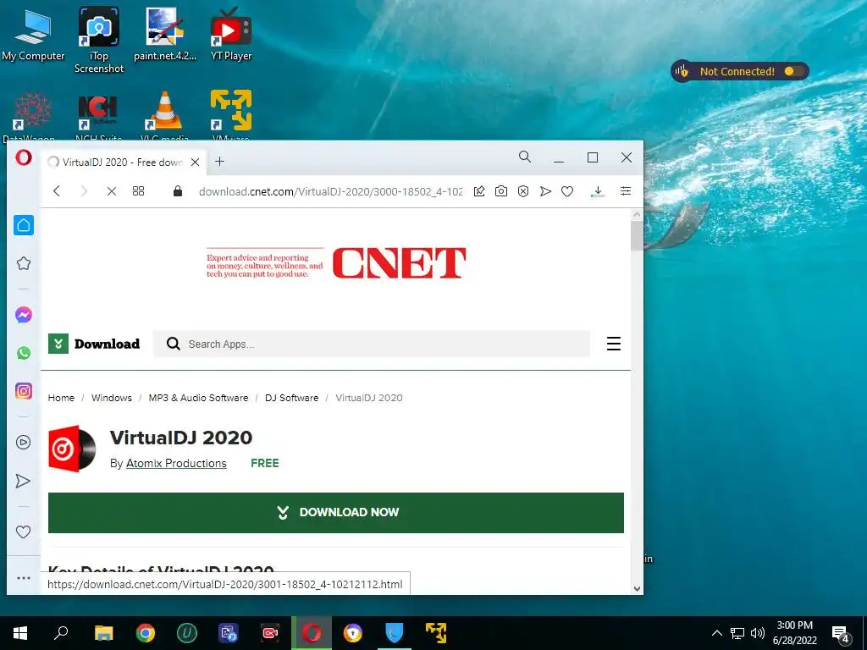This screenshot has width=867, height=650.
Task: Open Opera sidebar Home start page icon
Action: click(24, 225)
